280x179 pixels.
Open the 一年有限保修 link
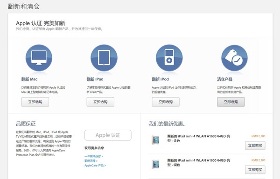click(94, 156)
